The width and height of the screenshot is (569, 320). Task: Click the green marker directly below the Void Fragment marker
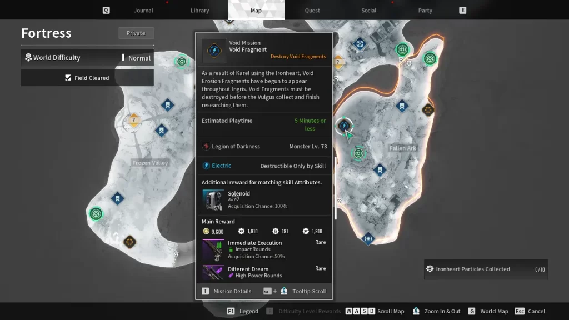point(359,152)
